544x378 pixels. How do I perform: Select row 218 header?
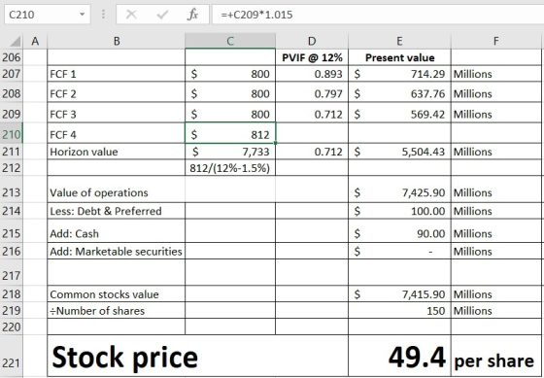point(12,294)
